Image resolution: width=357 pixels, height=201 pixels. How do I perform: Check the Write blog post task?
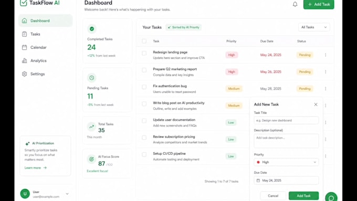[144, 104]
